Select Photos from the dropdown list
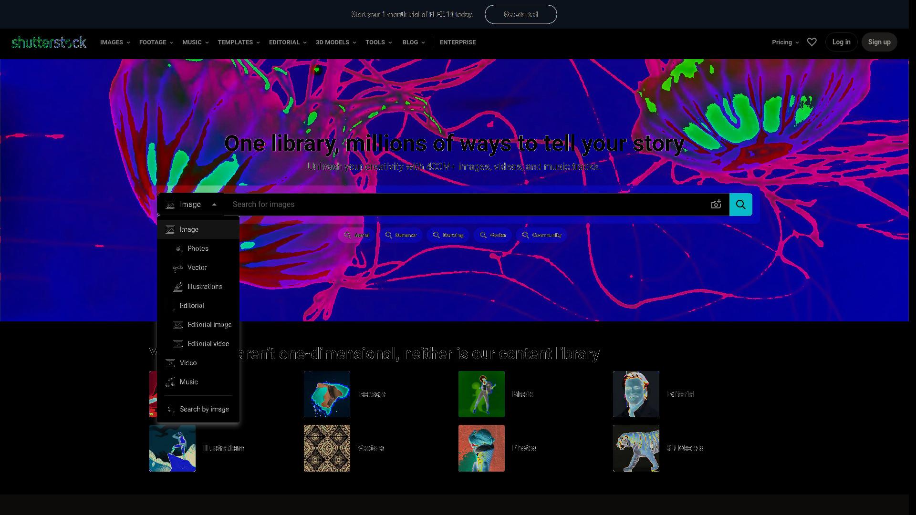The width and height of the screenshot is (916, 515). (x=198, y=248)
